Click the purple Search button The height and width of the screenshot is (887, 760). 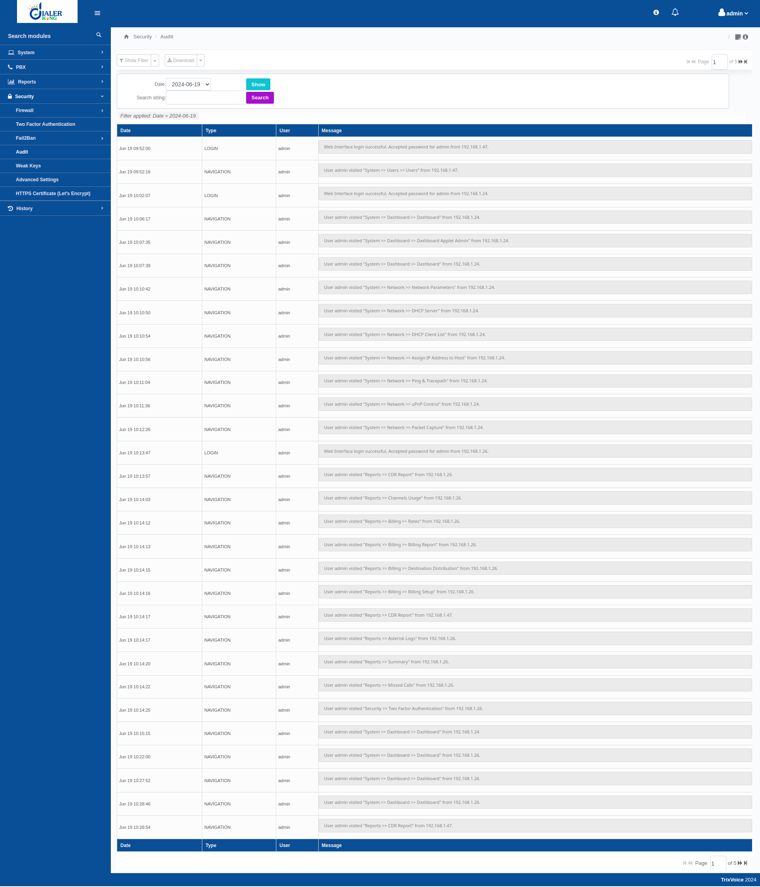tap(260, 98)
